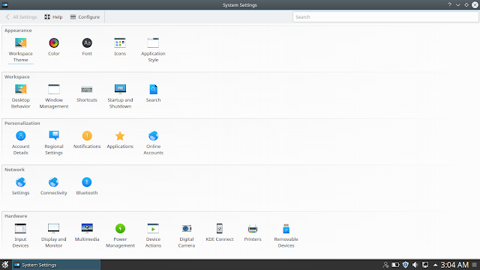Open Online Accounts
Viewport: 480px width, 270px height.
[x=153, y=143]
